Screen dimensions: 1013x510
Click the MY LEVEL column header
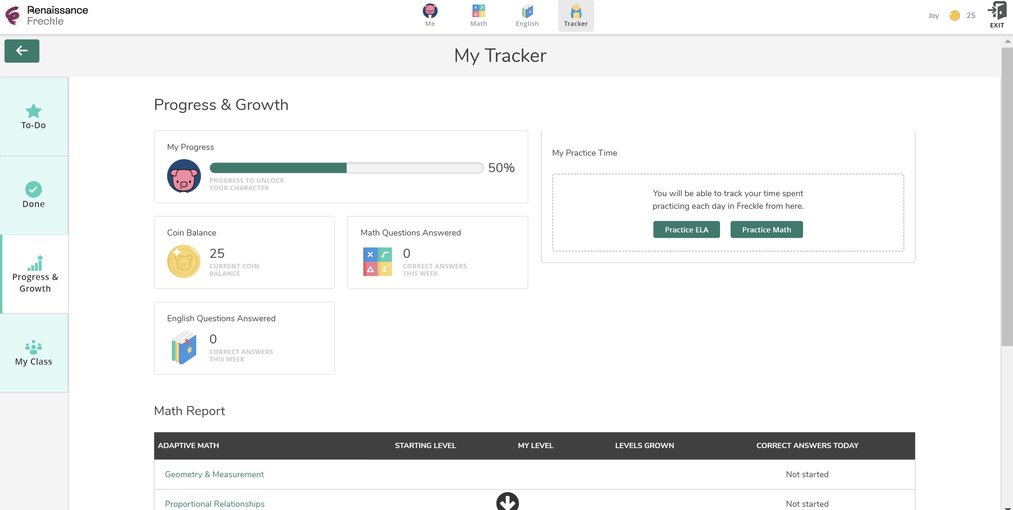click(535, 445)
